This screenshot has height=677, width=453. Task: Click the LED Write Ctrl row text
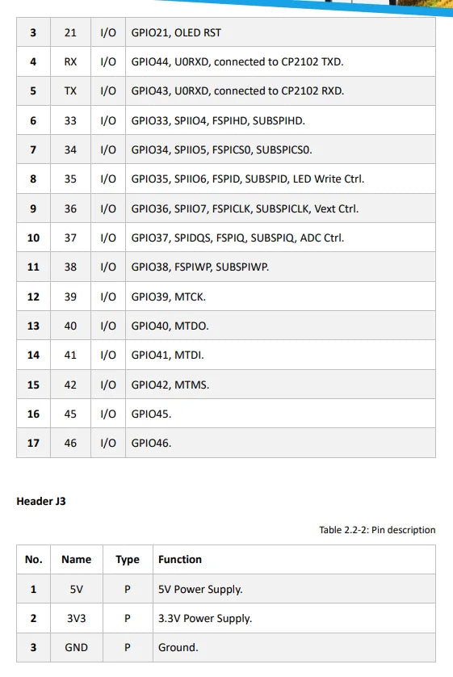pyautogui.click(x=248, y=179)
